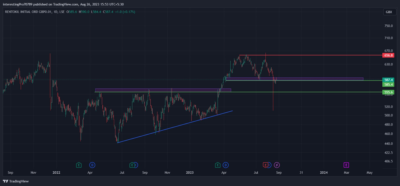Select the blue ascending trendline

[175, 127]
